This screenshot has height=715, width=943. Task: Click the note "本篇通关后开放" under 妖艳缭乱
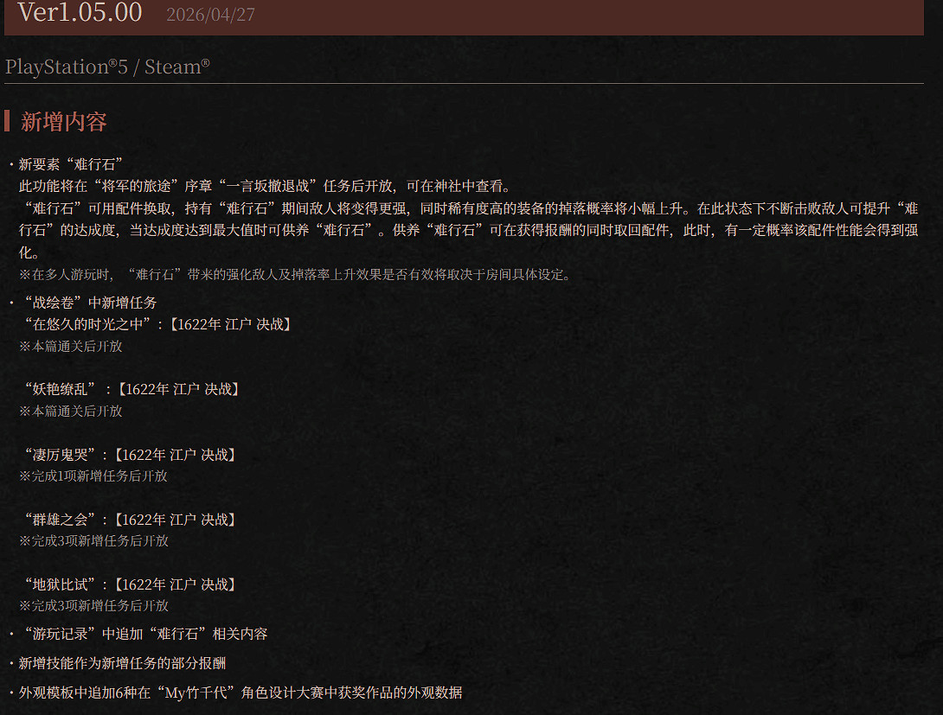(x=71, y=410)
